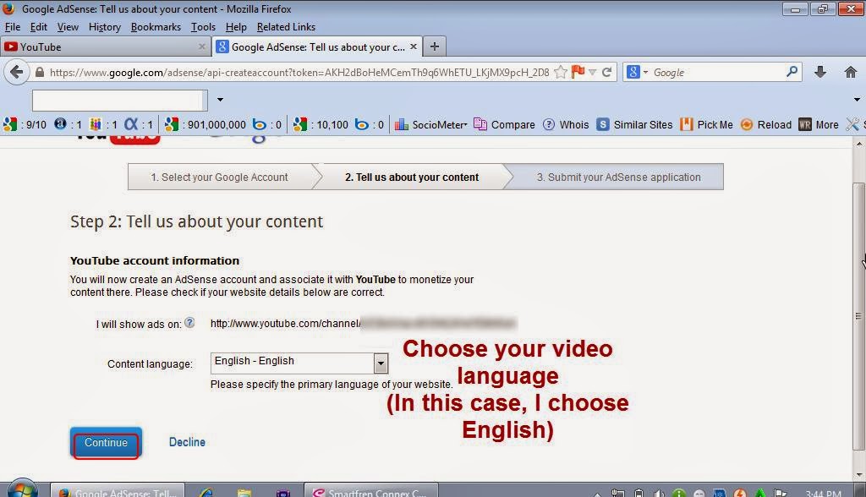
Task: Close the YouTube tab
Action: (x=202, y=47)
